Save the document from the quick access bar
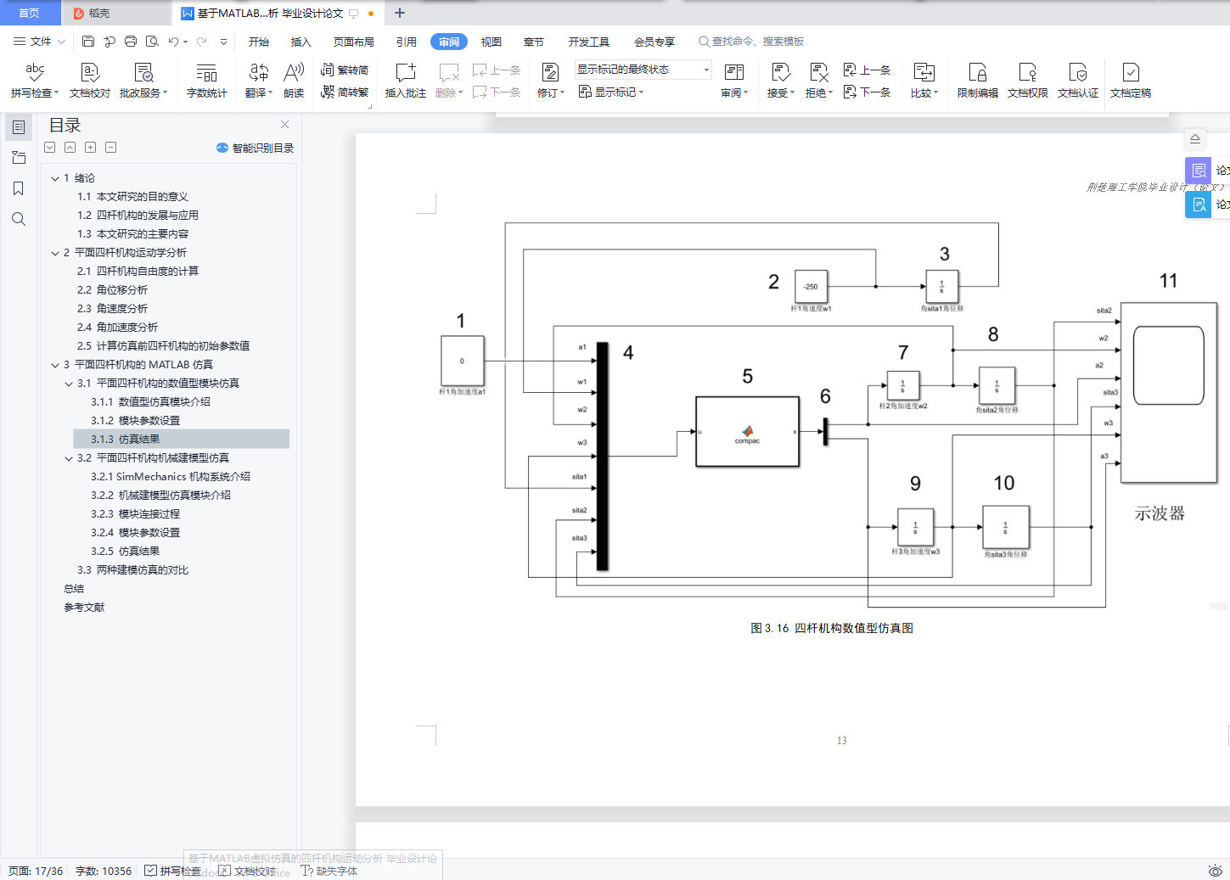This screenshot has width=1230, height=880. click(x=88, y=42)
